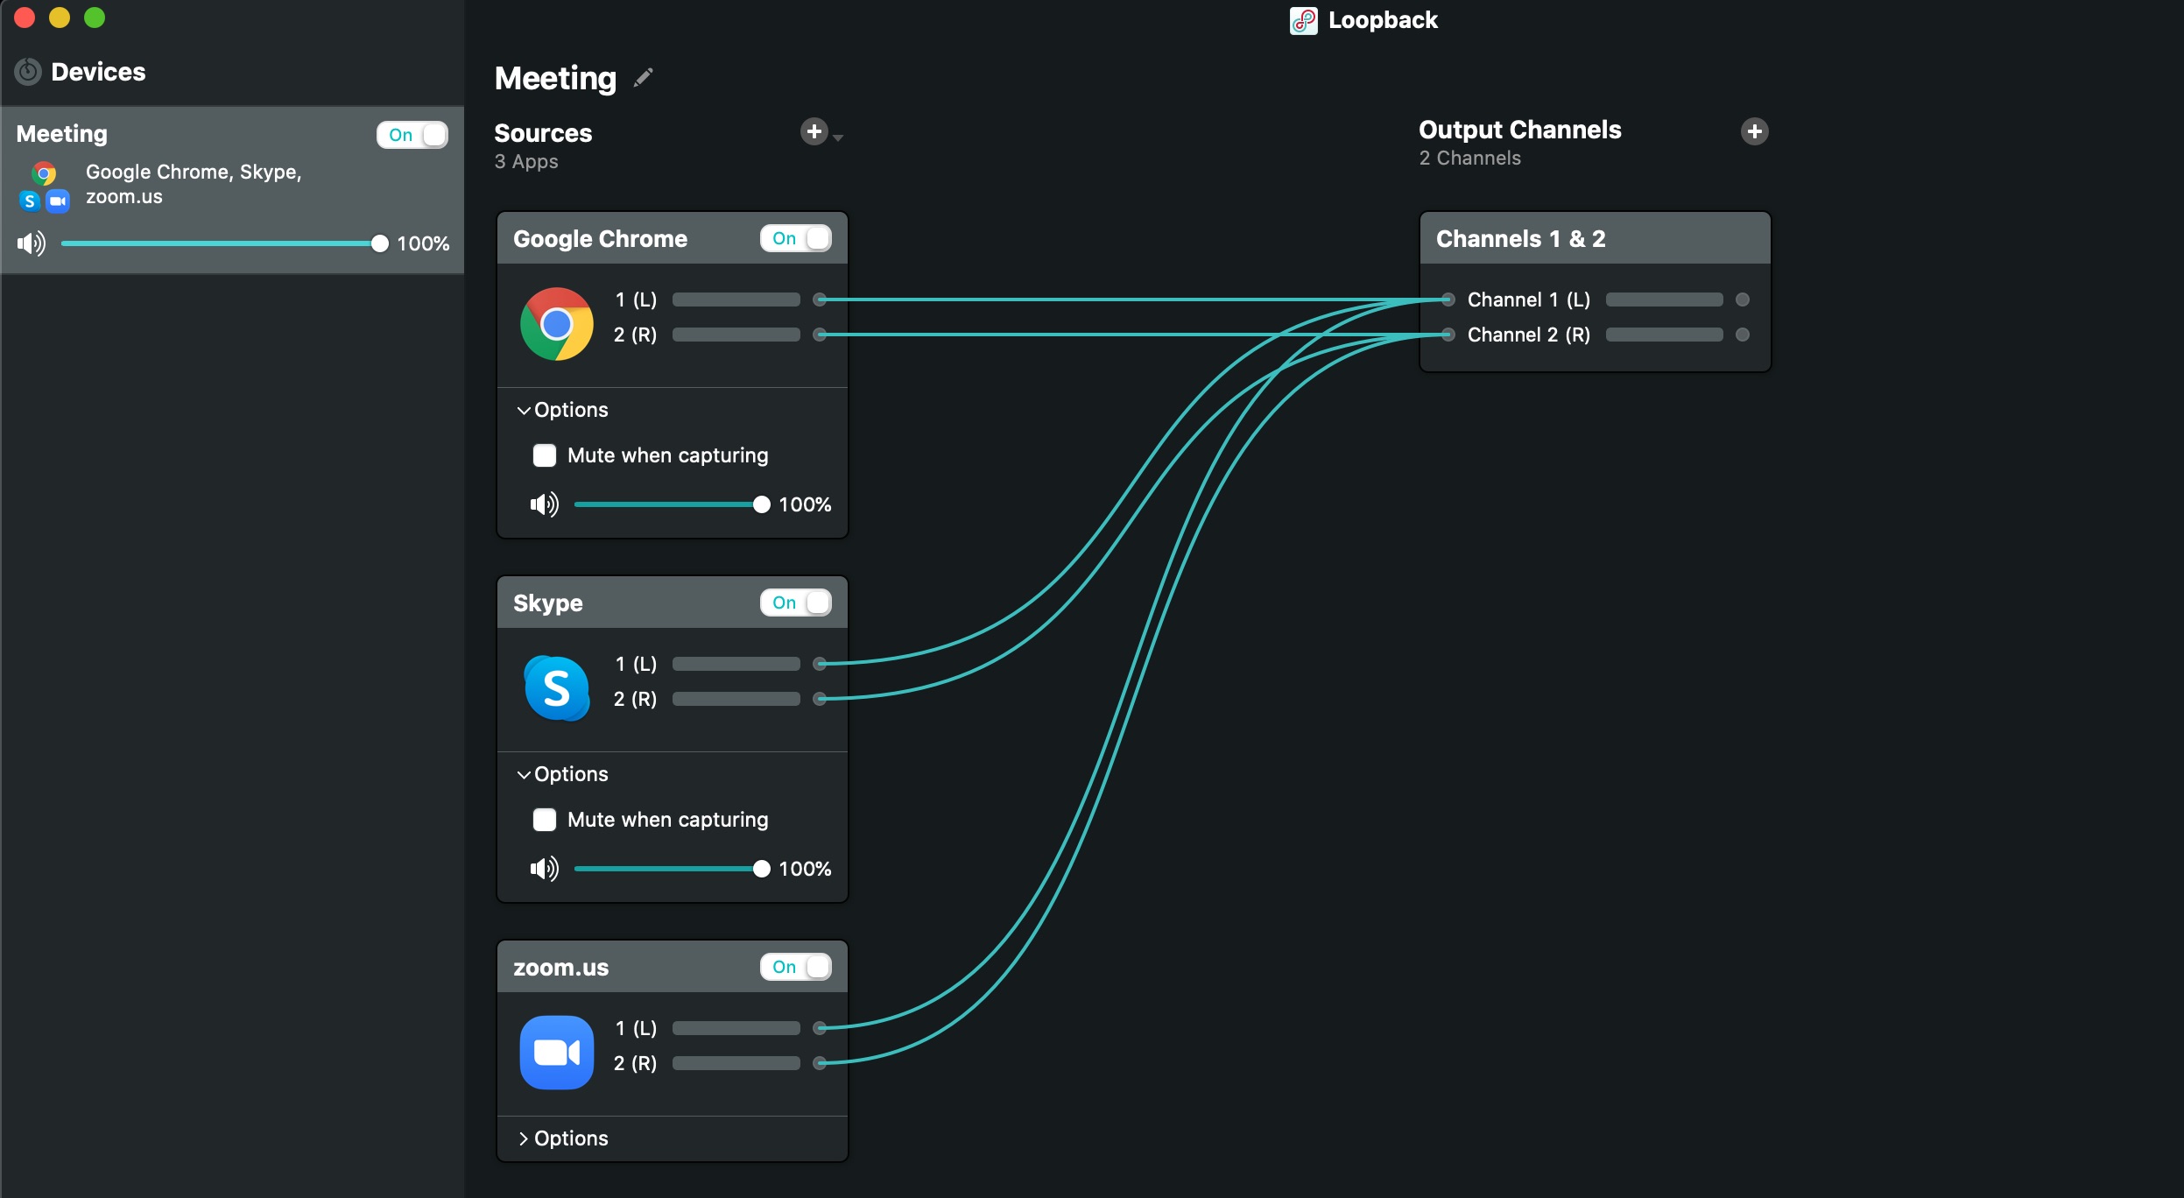
Task: Click zoom.us source title bar
Action: 672,967
